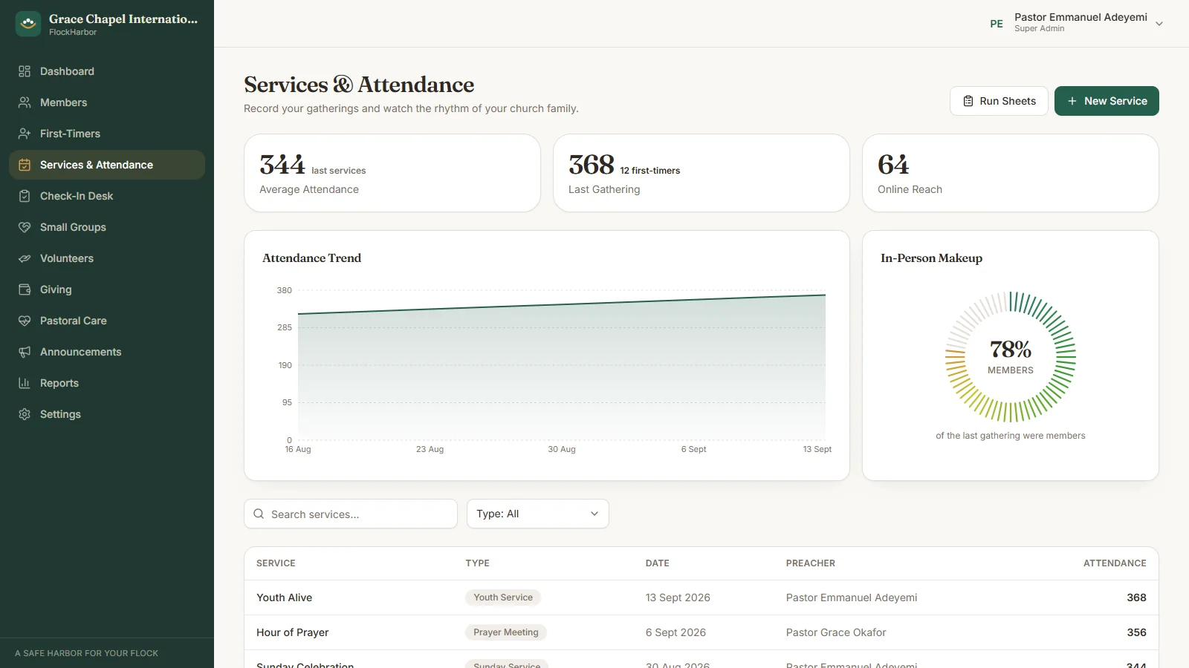
Task: Select the Last Gathering stat card
Action: (702, 173)
